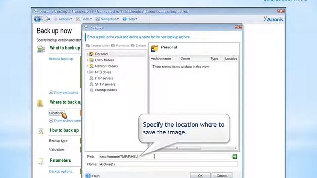Open the forward arrow history dropdown
Screen dimensions: 317x178
[49, 20]
